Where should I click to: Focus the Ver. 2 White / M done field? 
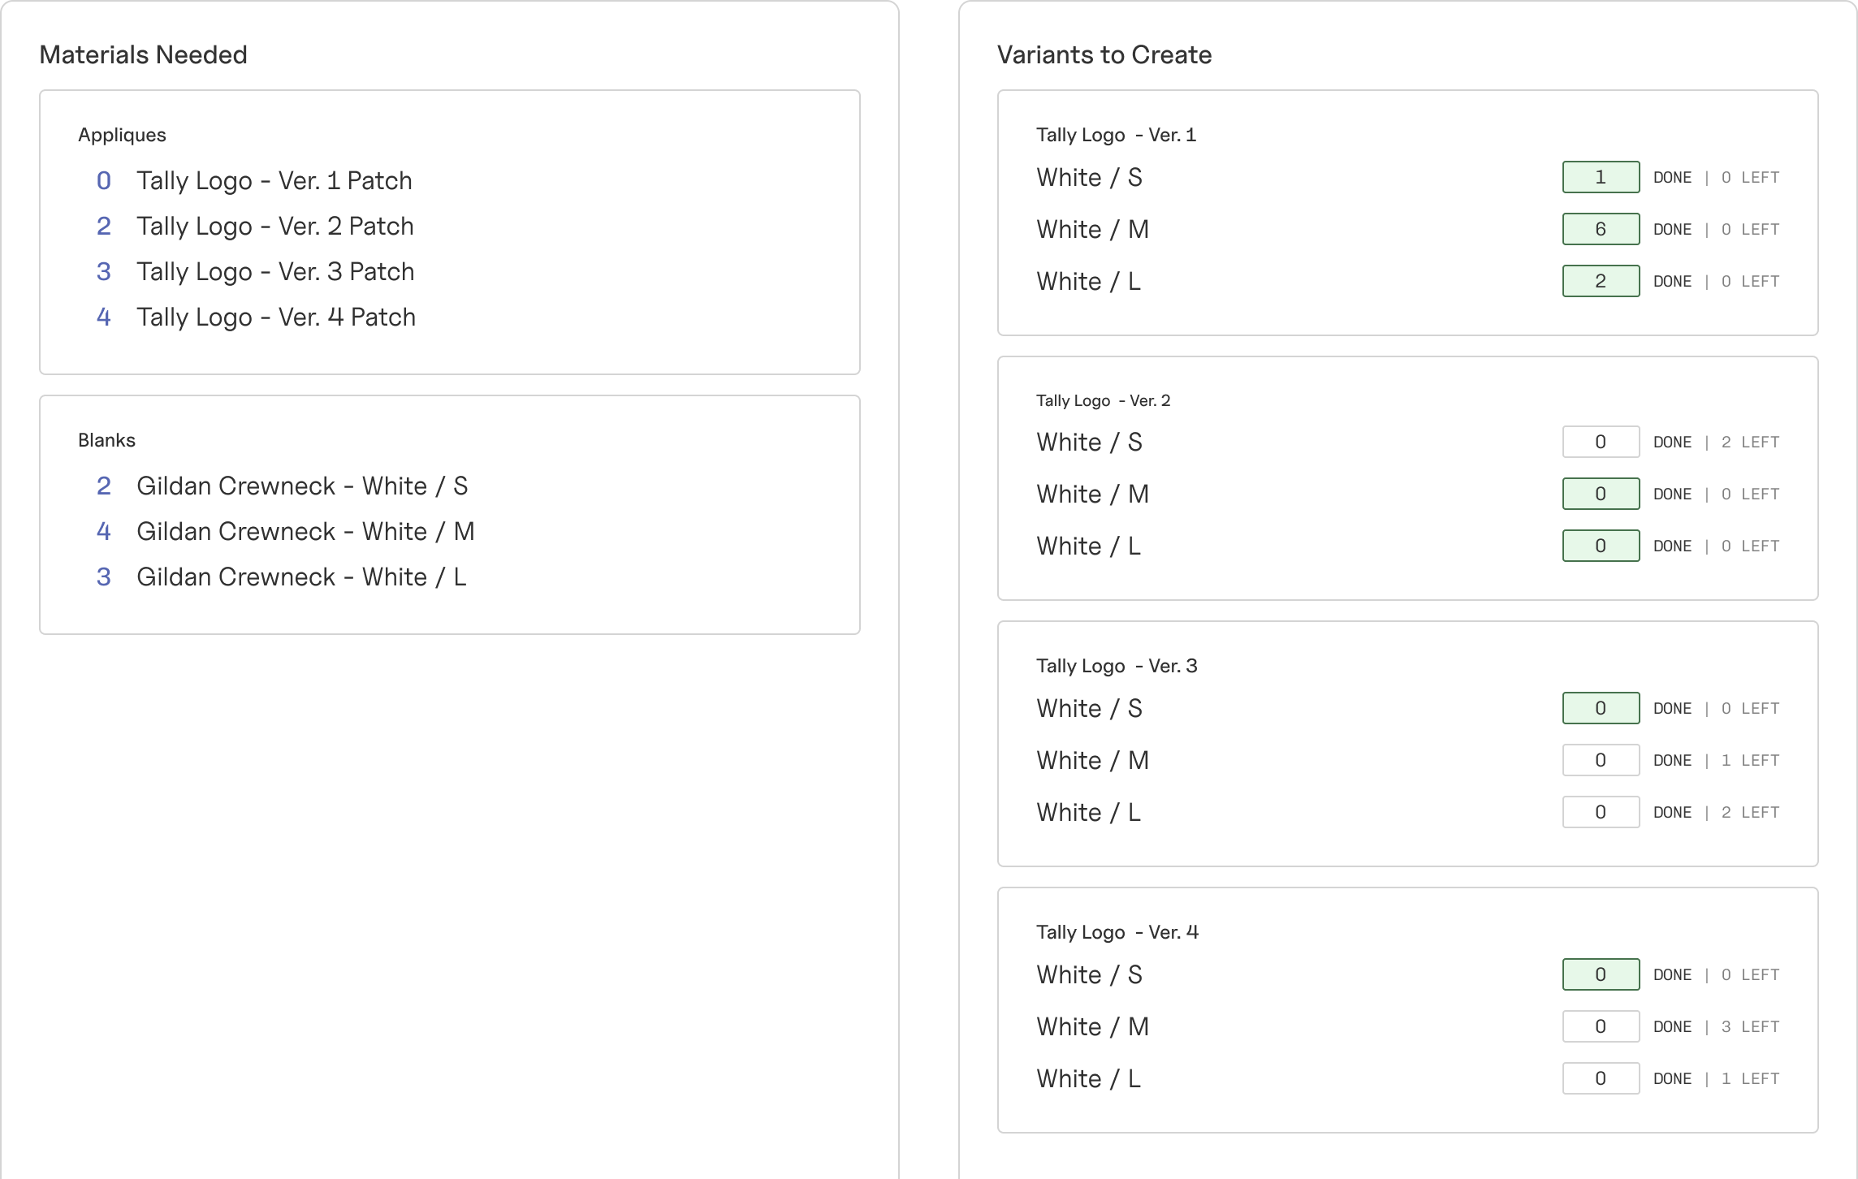(x=1601, y=494)
